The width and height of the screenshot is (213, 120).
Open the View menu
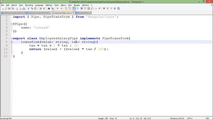(21, 5)
